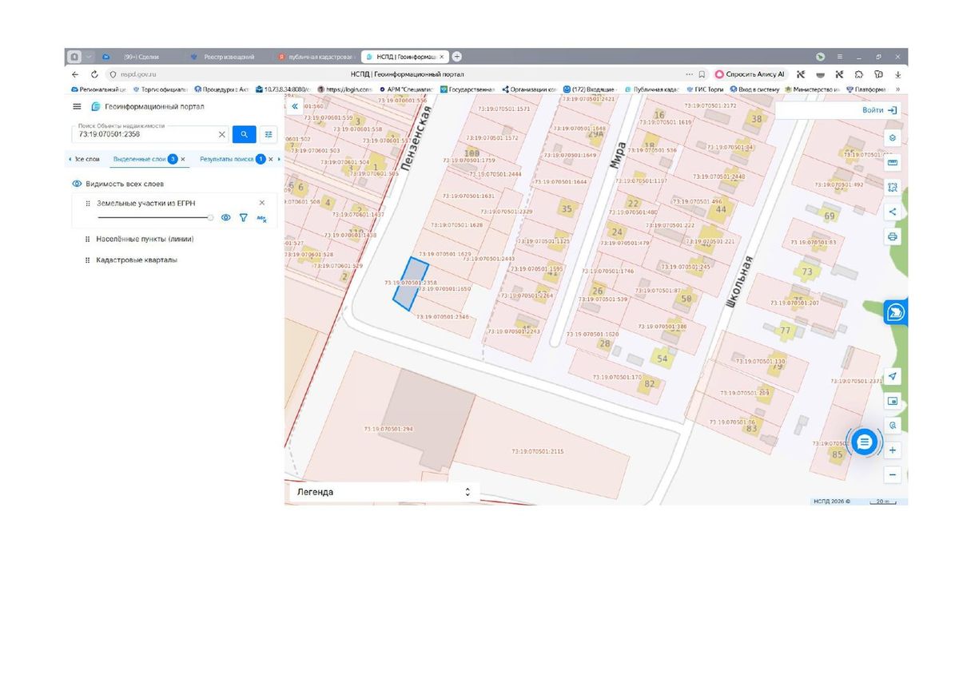959x678 pixels.
Task: Open the blue side panel tab on the map edge
Action: tap(895, 311)
